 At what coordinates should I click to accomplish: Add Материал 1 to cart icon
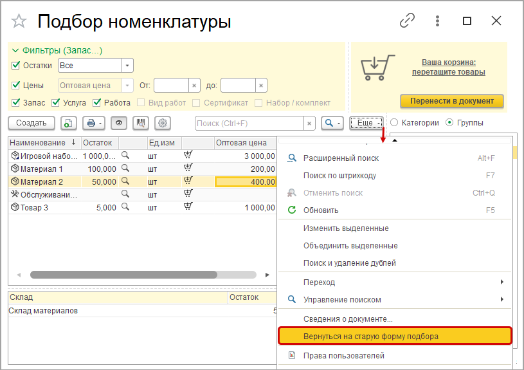(188, 168)
